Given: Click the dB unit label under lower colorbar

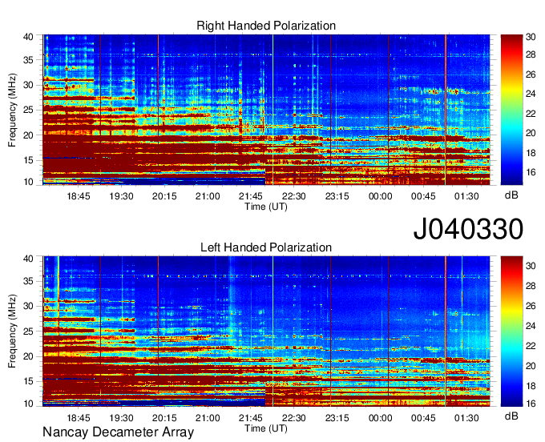Looking at the screenshot, I should tap(511, 416).
